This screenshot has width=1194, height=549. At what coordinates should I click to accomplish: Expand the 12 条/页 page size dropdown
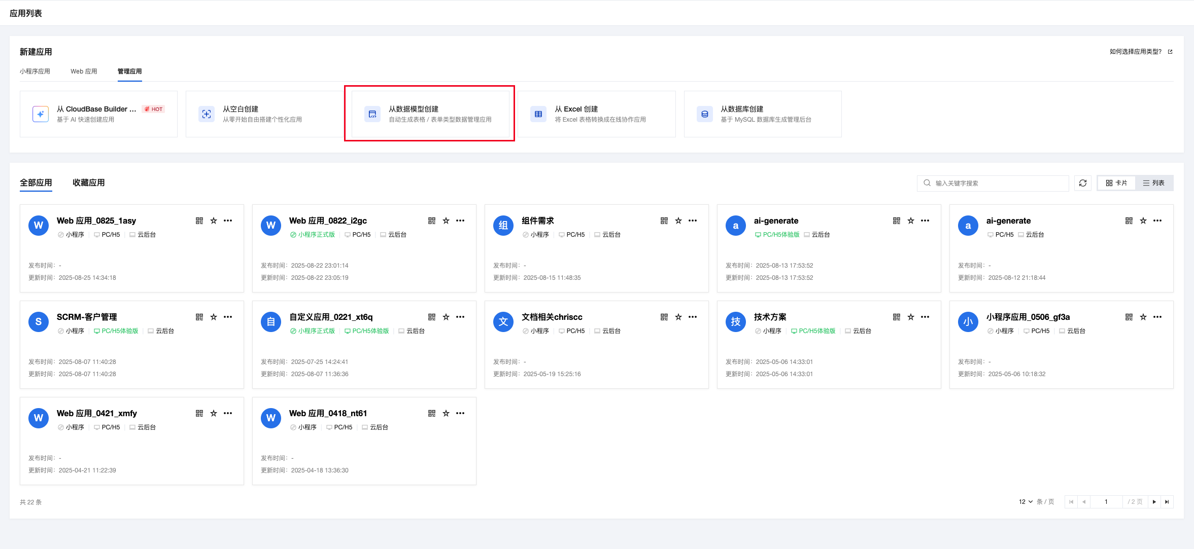(1026, 502)
